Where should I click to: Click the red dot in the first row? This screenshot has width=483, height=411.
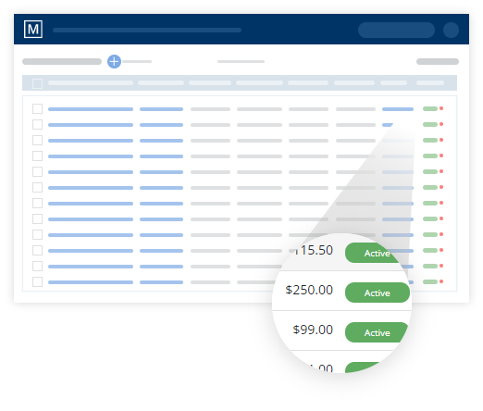pyautogui.click(x=441, y=108)
